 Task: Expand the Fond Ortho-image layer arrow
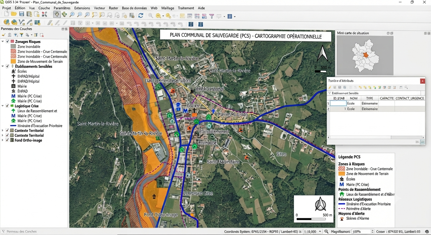point(3,140)
